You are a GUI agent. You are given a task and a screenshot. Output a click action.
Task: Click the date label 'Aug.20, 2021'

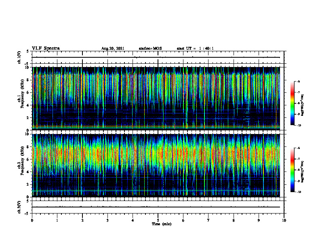[113, 48]
